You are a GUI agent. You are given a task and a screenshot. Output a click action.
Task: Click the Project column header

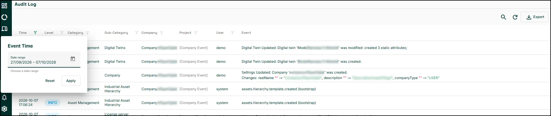[185, 33]
